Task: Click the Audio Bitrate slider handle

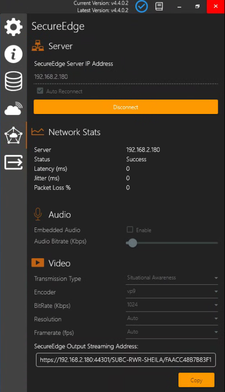Action: tap(132, 243)
